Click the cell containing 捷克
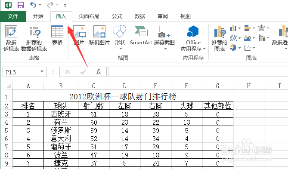The width and height of the screenshot is (288, 169). (61, 163)
